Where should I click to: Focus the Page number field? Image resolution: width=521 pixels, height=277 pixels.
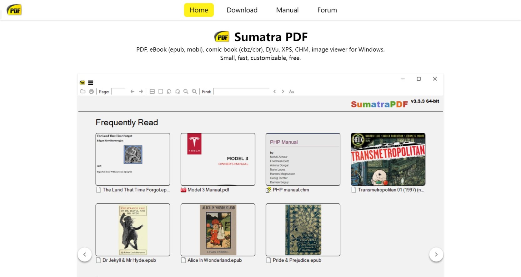click(x=118, y=92)
